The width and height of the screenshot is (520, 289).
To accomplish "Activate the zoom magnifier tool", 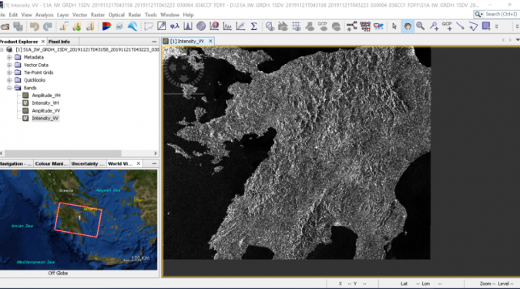I will (421, 26).
